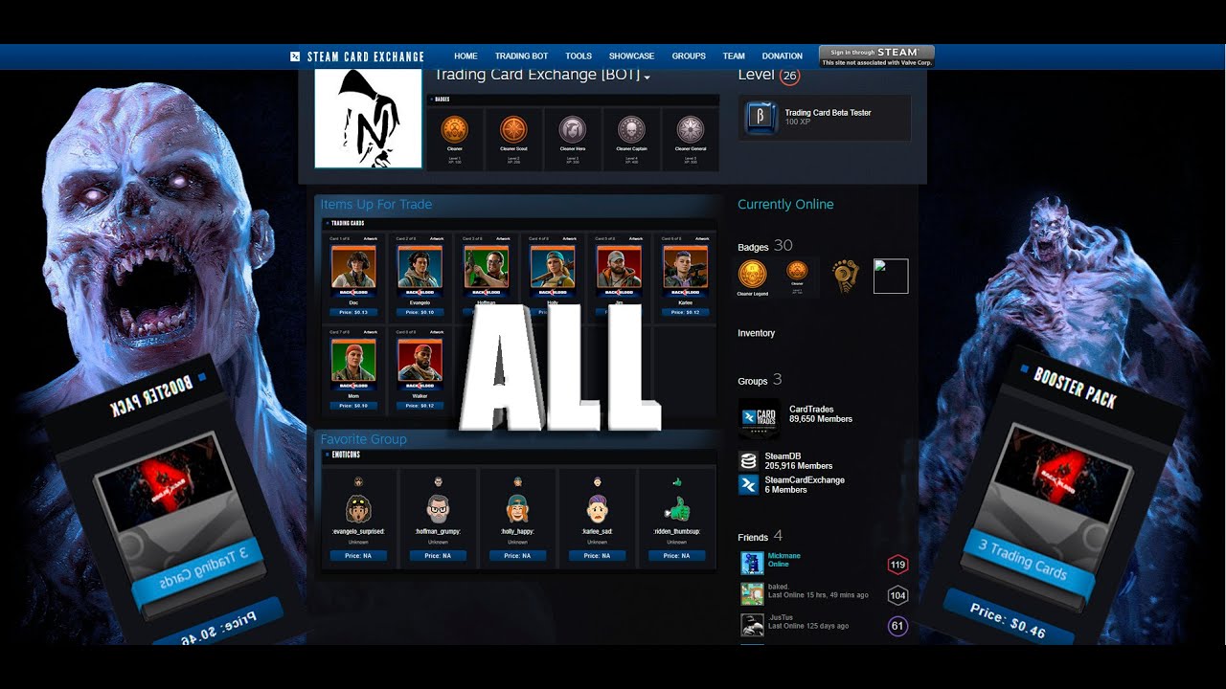The height and width of the screenshot is (689, 1226).
Task: Click Price NA under ridden_thumbsup
Action: 677,555
